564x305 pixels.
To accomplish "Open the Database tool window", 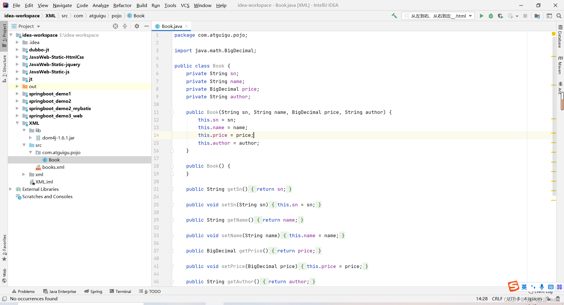I will tap(560, 36).
